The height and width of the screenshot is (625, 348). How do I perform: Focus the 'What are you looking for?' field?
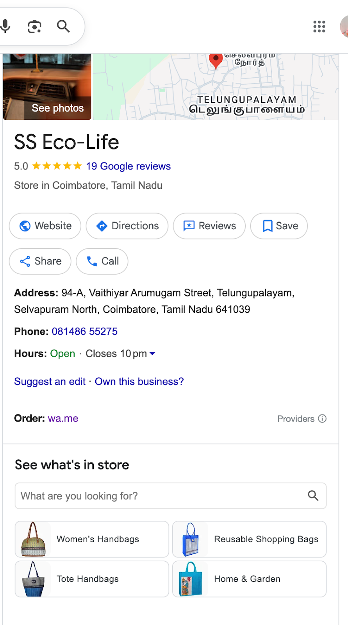[x=160, y=496]
